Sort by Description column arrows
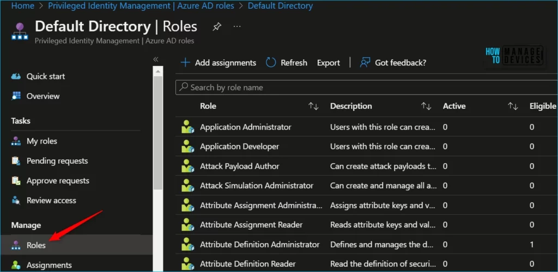558x272 pixels. point(426,106)
